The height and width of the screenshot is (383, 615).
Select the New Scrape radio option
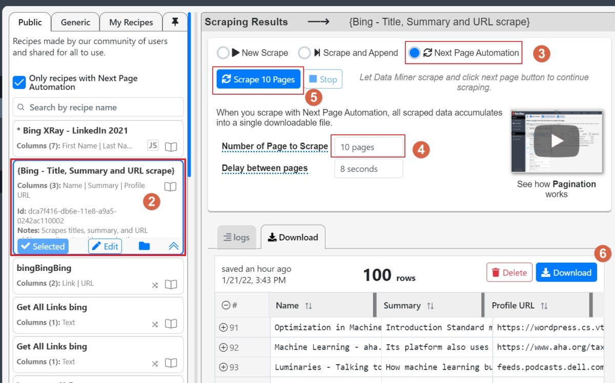pyautogui.click(x=223, y=53)
